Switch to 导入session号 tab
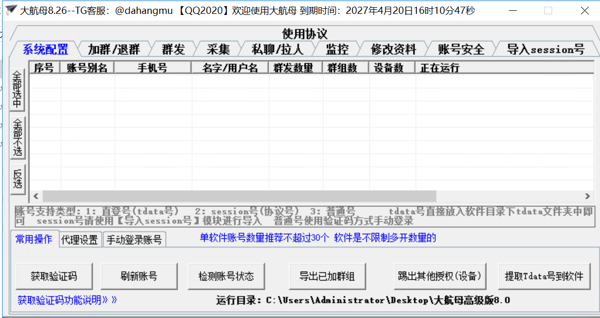The height and width of the screenshot is (318, 600). (545, 49)
